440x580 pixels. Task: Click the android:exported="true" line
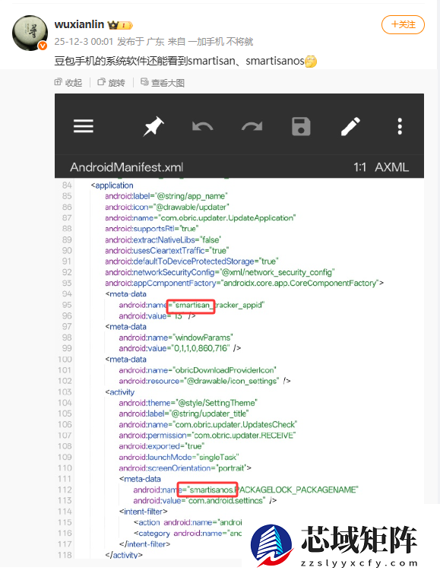tap(162, 446)
